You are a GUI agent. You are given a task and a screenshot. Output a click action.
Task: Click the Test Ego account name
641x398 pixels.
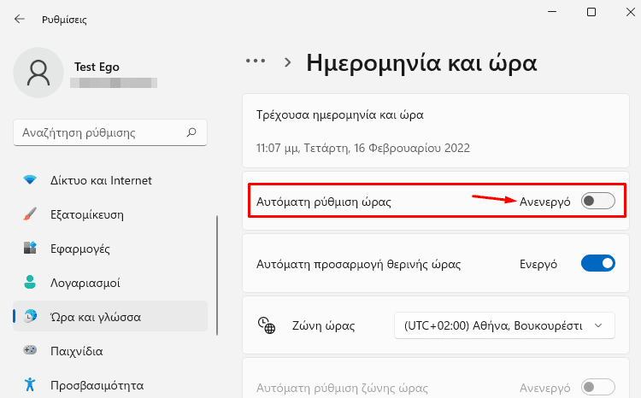click(97, 67)
